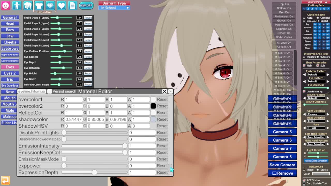Viewport: 331px width, 186px height.
Task: Switch to the Iris tab
Action: coord(10,79)
